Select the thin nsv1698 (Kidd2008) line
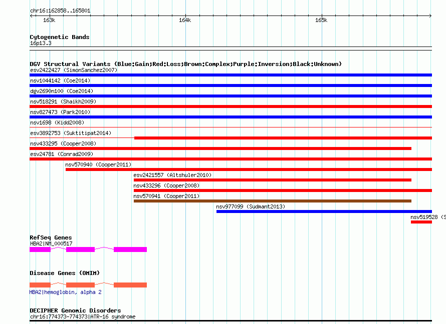Screen dimensions: 446x324 tap(231, 127)
